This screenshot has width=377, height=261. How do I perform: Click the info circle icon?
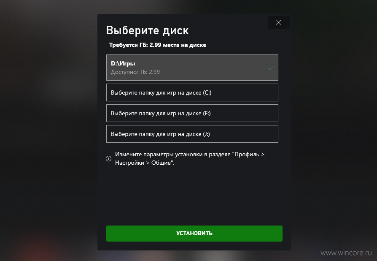click(108, 158)
